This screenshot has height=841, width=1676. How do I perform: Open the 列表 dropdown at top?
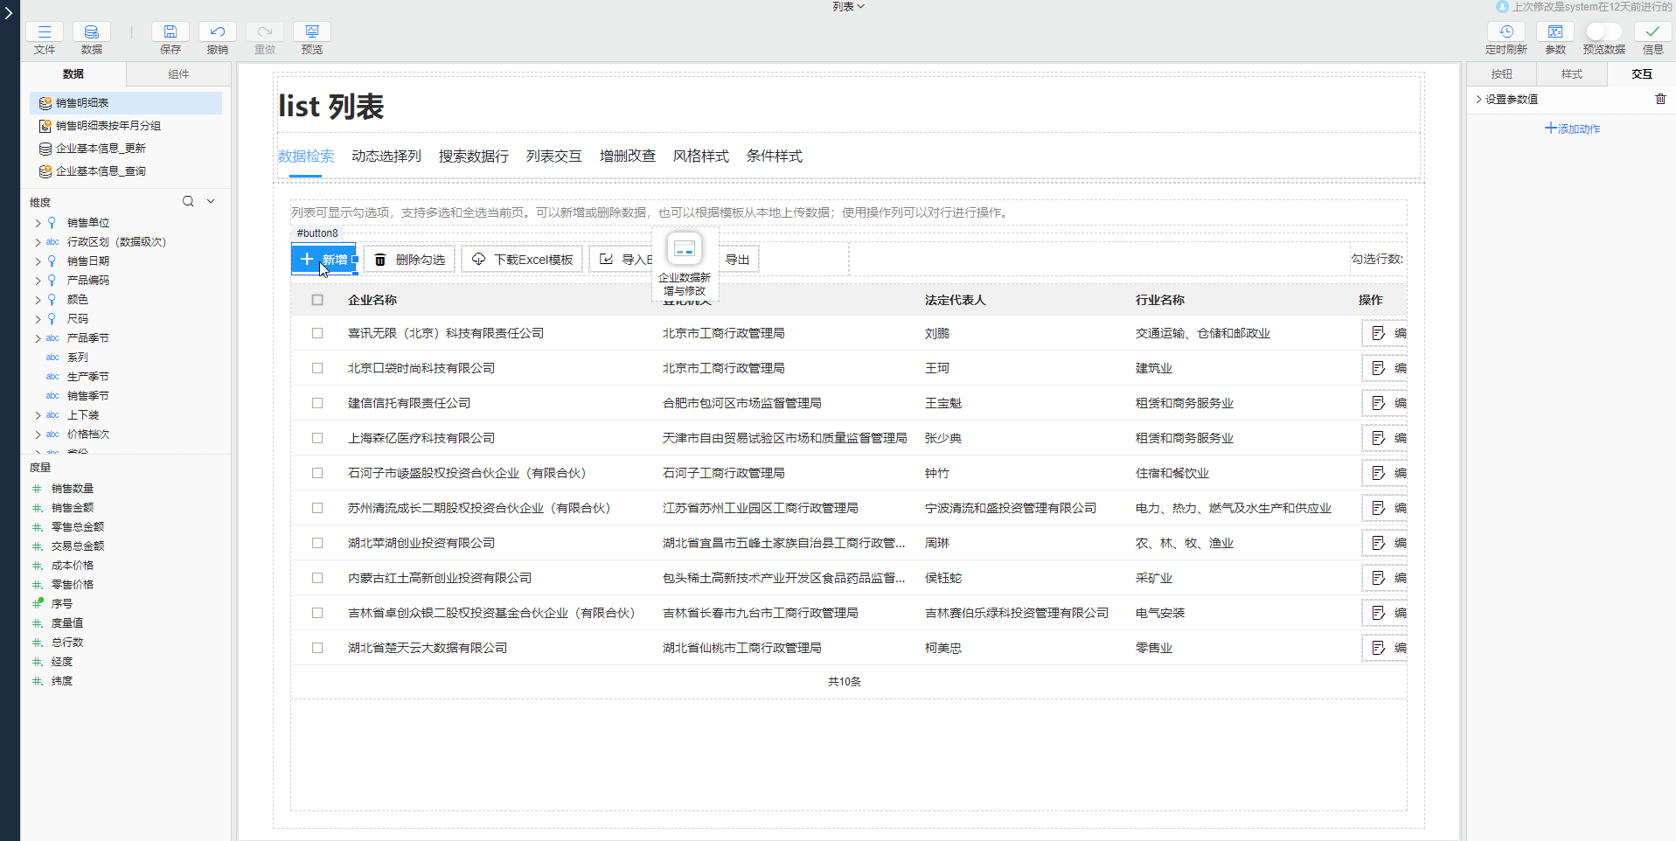click(847, 7)
